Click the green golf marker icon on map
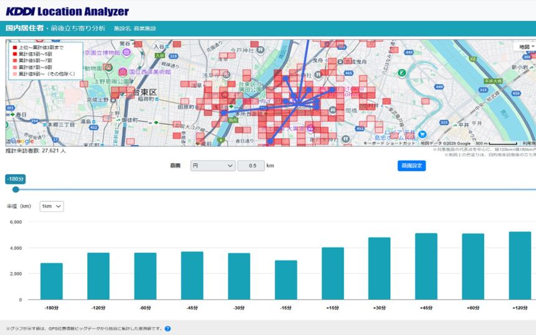 click(x=402, y=73)
